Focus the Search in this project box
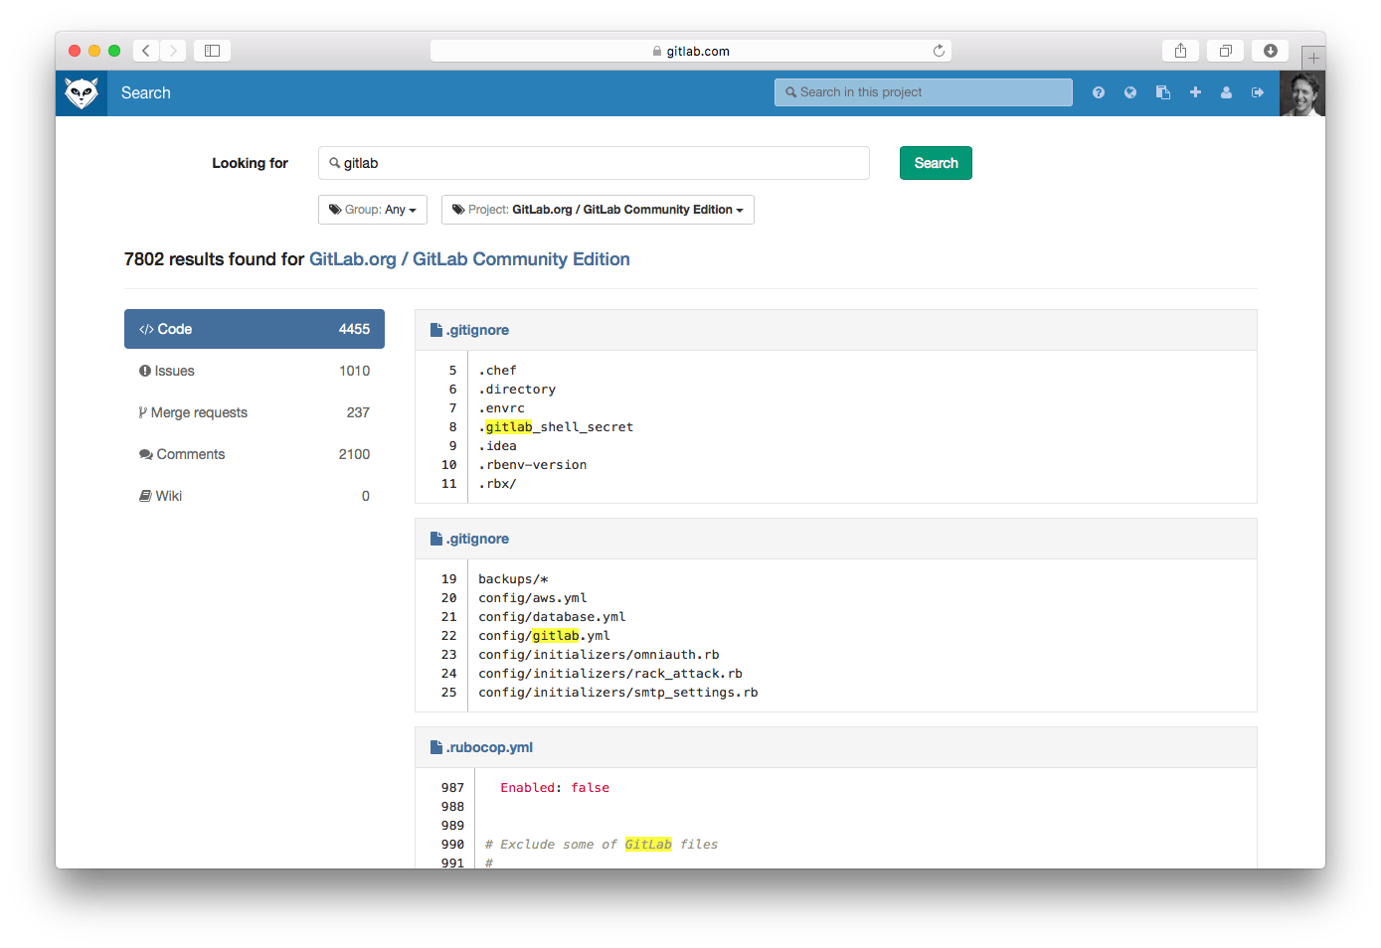Image resolution: width=1381 pixels, height=948 pixels. (x=923, y=92)
